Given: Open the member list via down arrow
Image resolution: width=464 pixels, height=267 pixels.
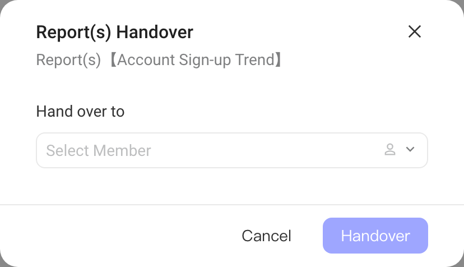Looking at the screenshot, I should [x=410, y=149].
